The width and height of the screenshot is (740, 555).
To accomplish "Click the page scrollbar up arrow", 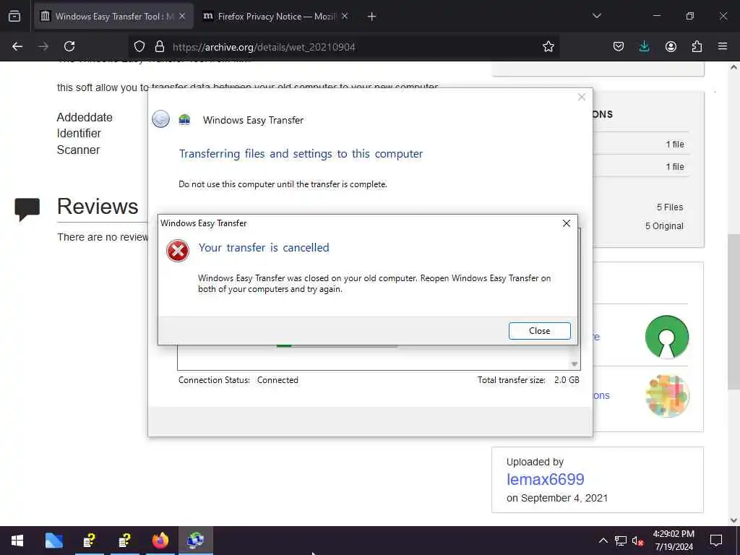I will (733, 67).
